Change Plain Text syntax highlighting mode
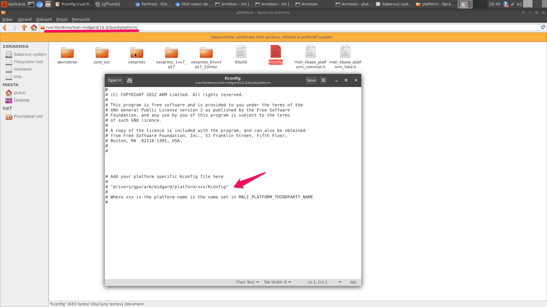Screen dimensions: 547x307 click(x=248, y=282)
